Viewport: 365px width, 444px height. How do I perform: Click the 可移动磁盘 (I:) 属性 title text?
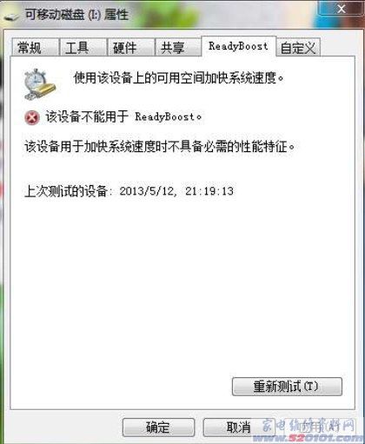pyautogui.click(x=76, y=14)
